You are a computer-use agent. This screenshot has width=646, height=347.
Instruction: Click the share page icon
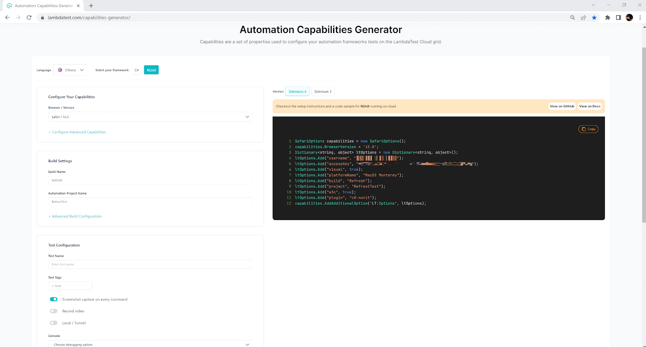point(583,17)
